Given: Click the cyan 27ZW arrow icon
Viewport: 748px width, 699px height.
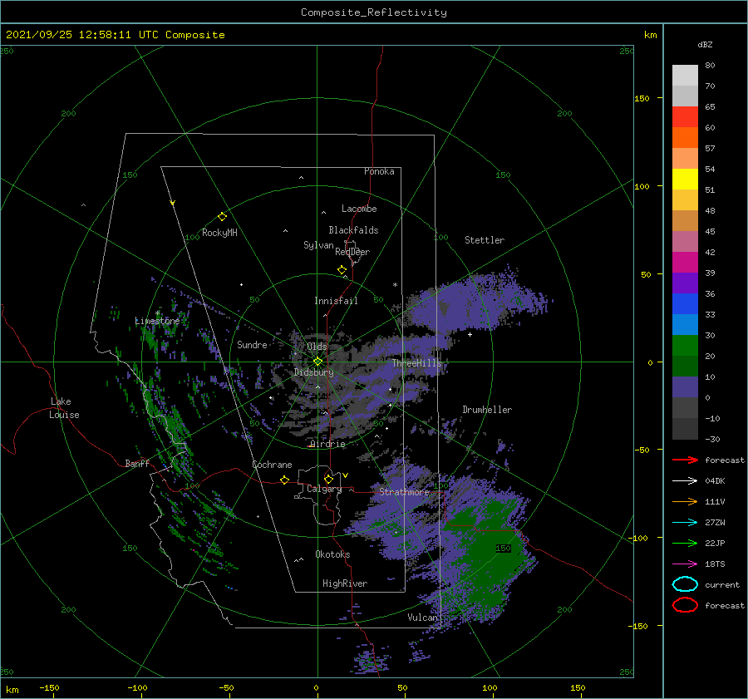Looking at the screenshot, I should (x=685, y=523).
